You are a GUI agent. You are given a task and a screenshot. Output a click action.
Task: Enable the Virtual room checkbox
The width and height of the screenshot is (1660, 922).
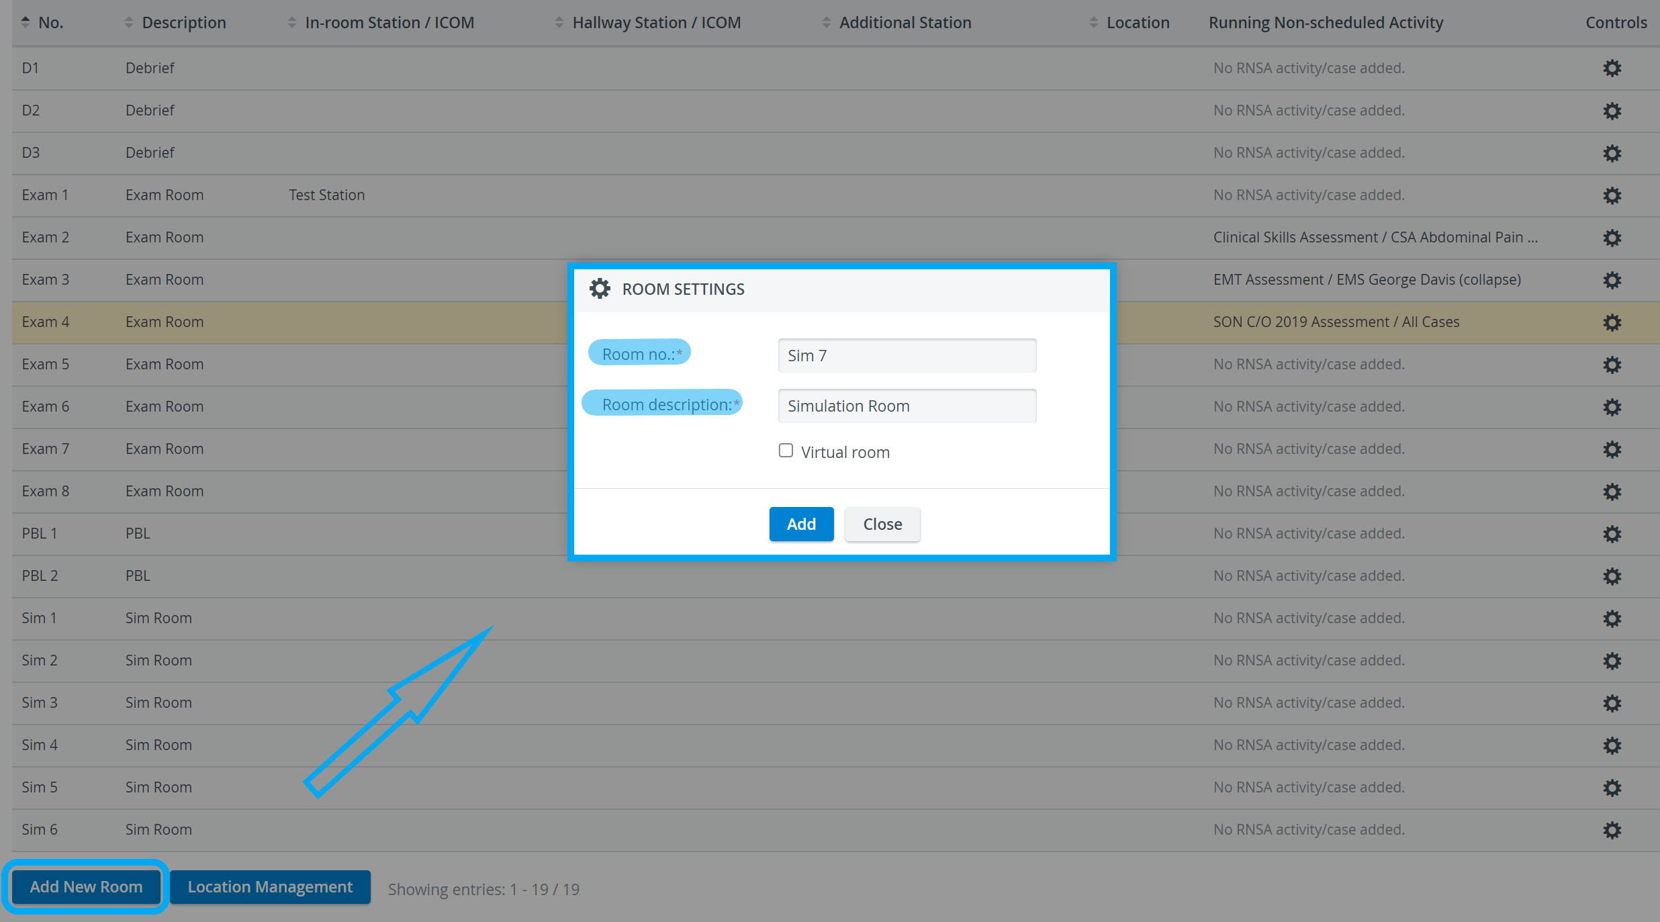(x=786, y=451)
